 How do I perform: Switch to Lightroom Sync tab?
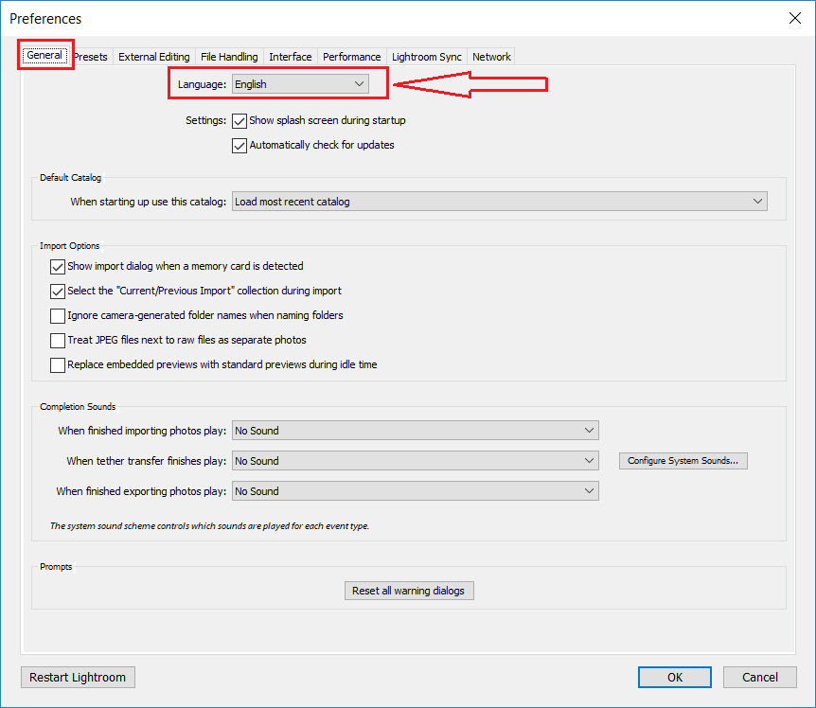(x=427, y=57)
